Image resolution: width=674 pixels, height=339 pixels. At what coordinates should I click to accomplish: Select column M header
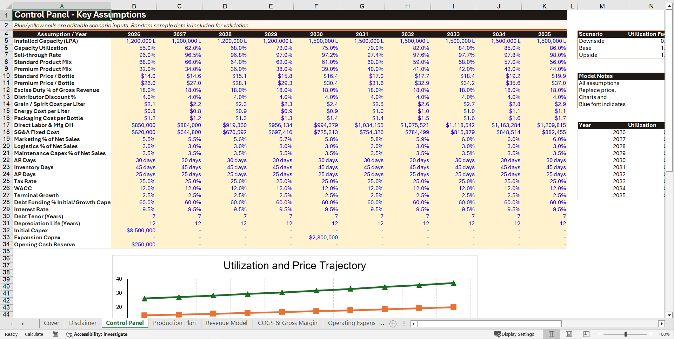click(602, 6)
